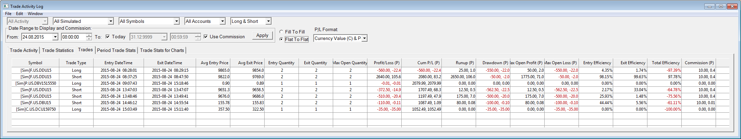Open the P/L Format dropdown
The height and width of the screenshot is (139, 741).
point(364,38)
